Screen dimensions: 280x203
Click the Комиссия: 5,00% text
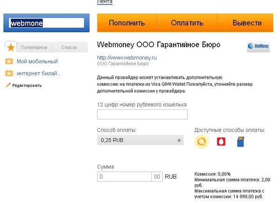[x=212, y=174]
